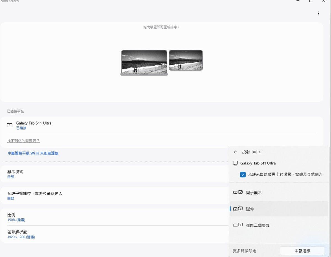This screenshot has height=257, width=331.
Task: Maximize the Second Screen window
Action: 311,1
